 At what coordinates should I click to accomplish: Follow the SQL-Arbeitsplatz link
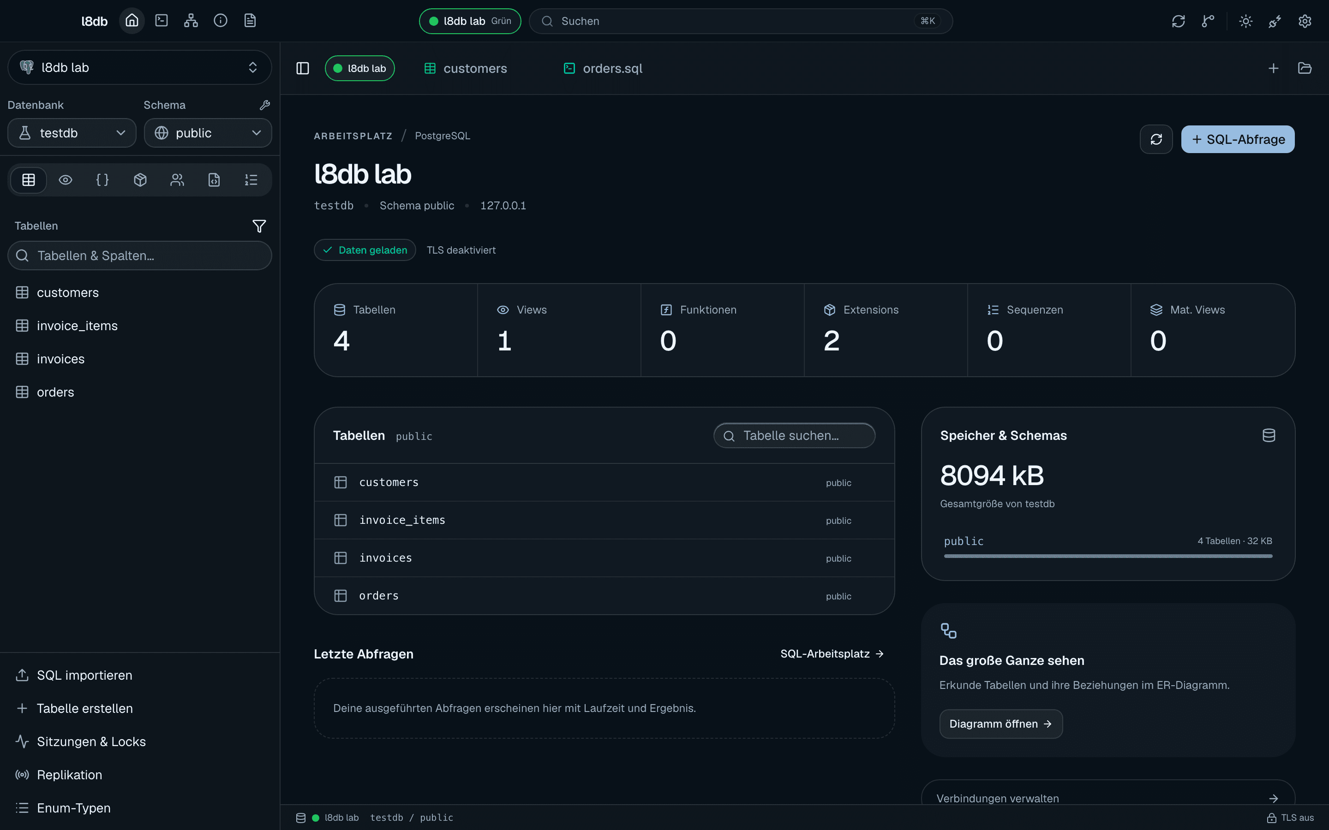[x=832, y=654]
